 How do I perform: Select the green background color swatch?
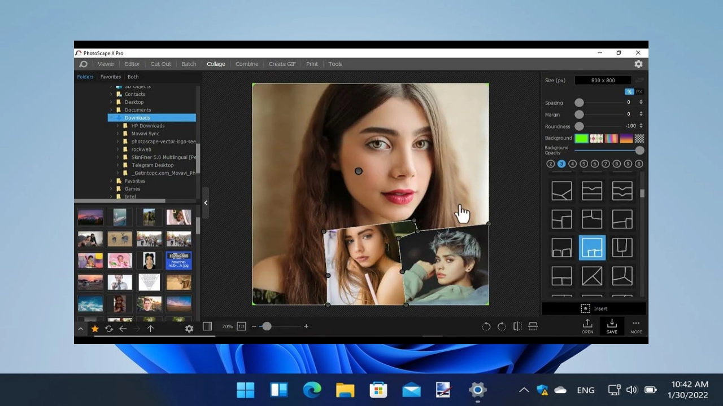[x=581, y=139]
